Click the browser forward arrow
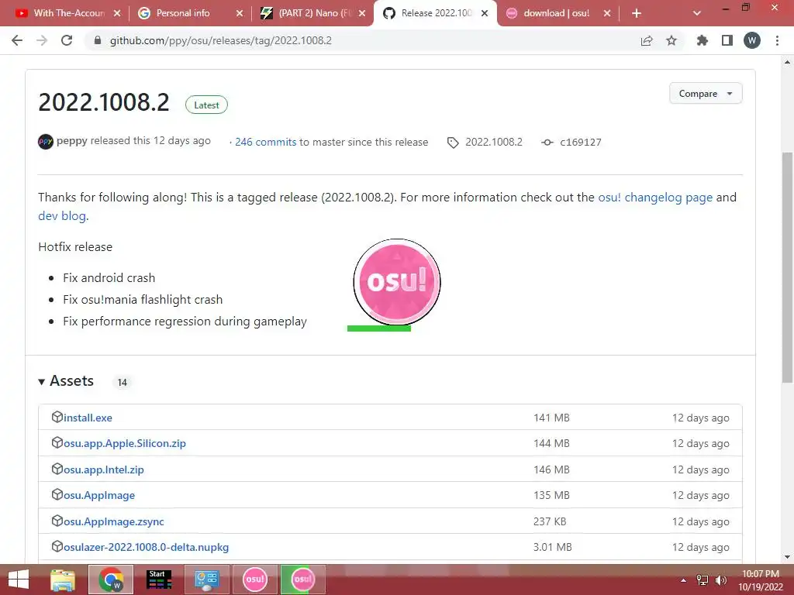794x595 pixels. [x=42, y=40]
